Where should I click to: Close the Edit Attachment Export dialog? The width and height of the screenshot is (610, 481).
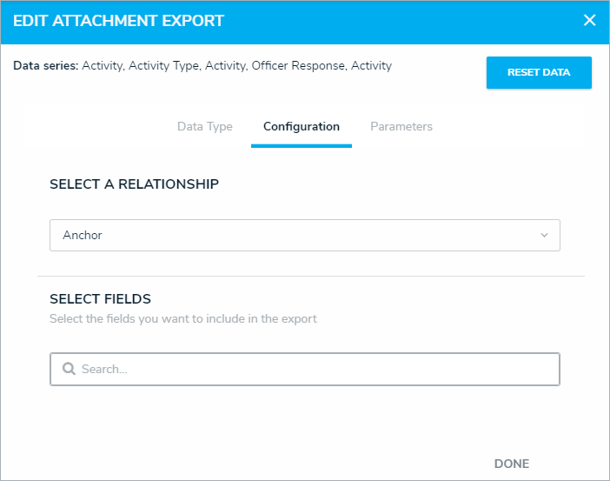590,20
